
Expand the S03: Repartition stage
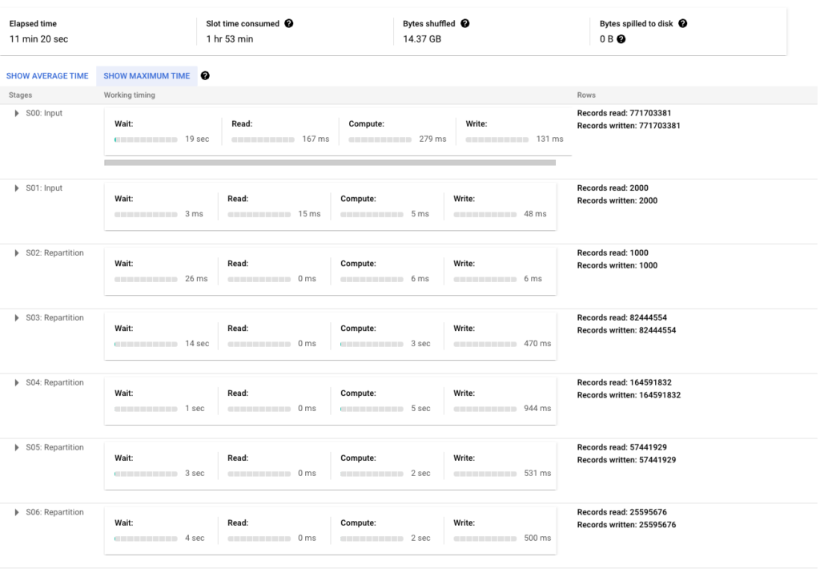point(15,317)
